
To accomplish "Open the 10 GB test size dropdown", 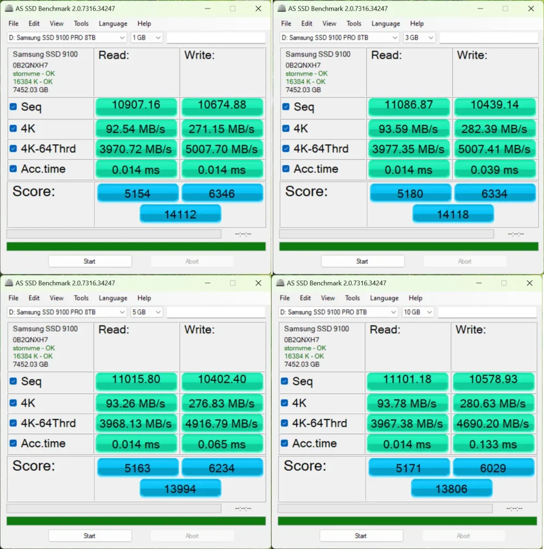I will coord(418,312).
